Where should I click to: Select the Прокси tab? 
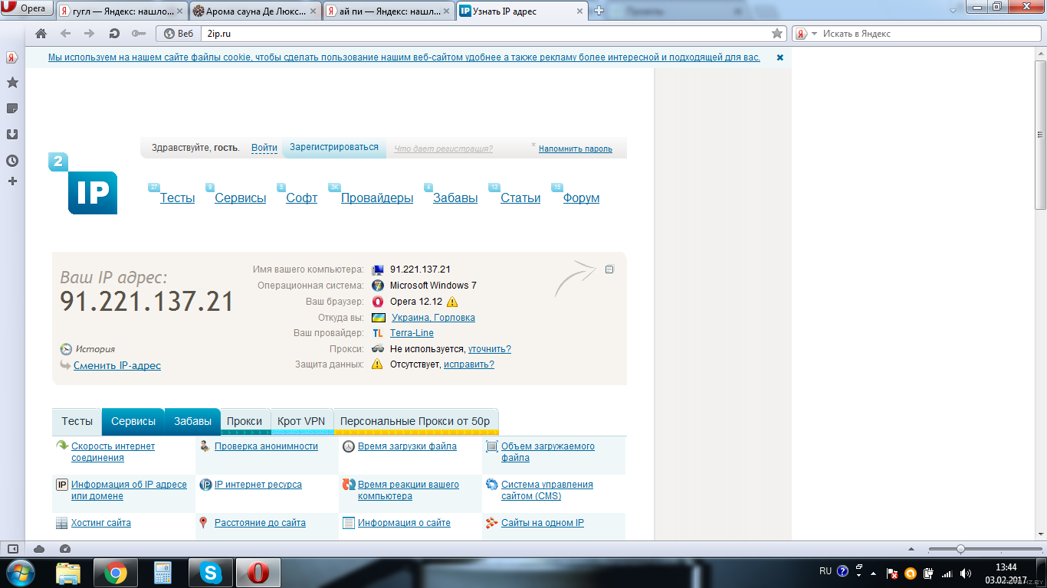pos(245,421)
